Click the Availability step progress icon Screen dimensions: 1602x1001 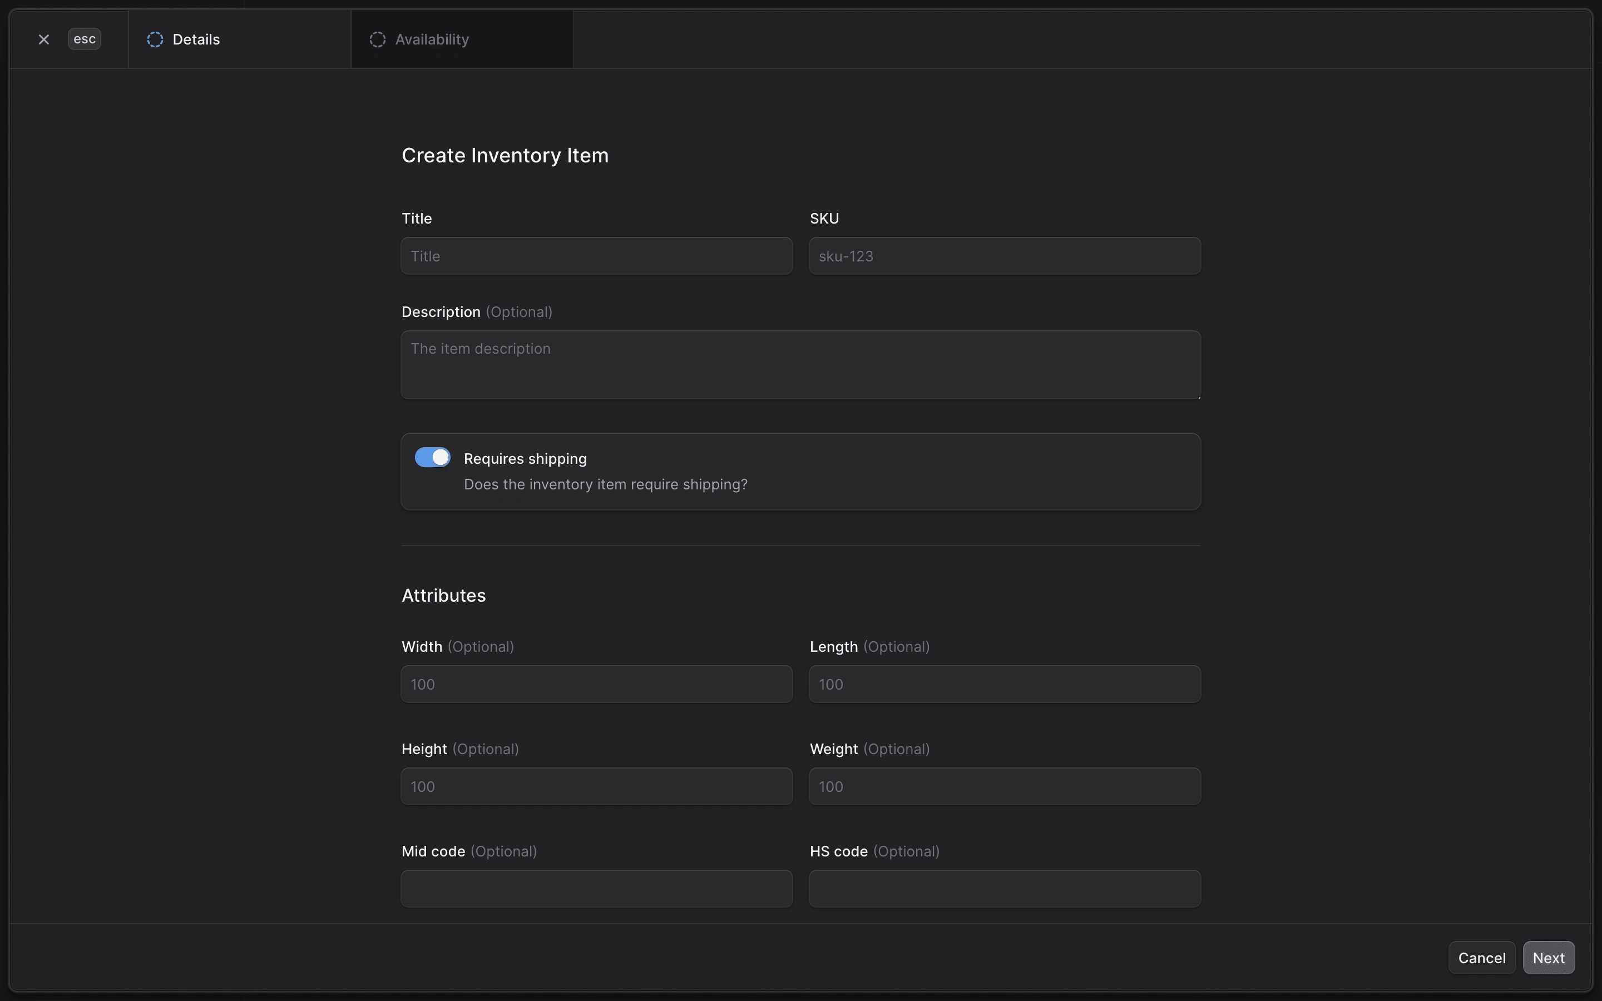377,39
